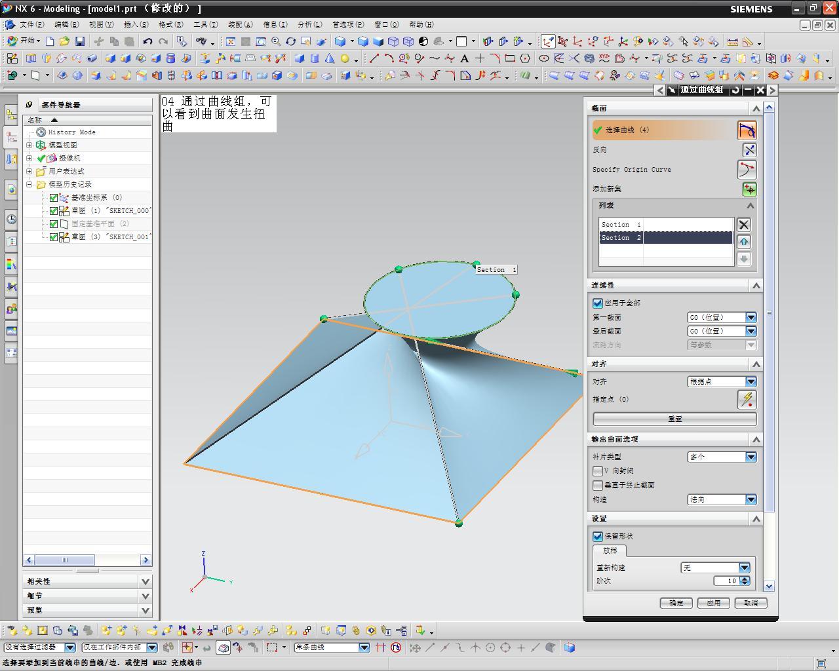Move section up with the arrow icon

pyautogui.click(x=743, y=242)
